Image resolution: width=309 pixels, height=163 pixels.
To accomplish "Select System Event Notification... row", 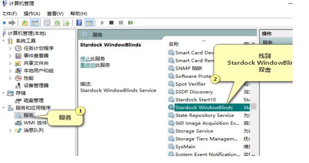I will pyautogui.click(x=209, y=154).
